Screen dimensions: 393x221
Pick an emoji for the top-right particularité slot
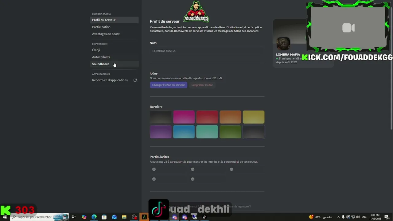(232, 169)
